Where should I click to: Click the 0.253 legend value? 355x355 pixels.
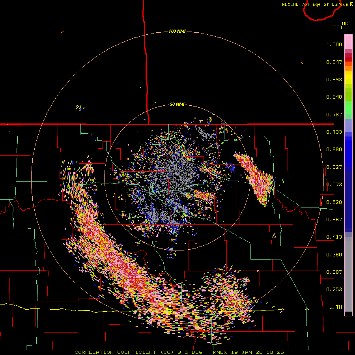pos(334,290)
